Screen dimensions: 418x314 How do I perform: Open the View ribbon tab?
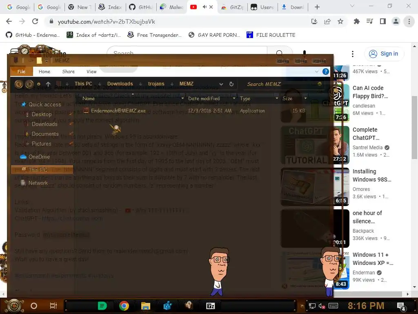click(x=91, y=71)
